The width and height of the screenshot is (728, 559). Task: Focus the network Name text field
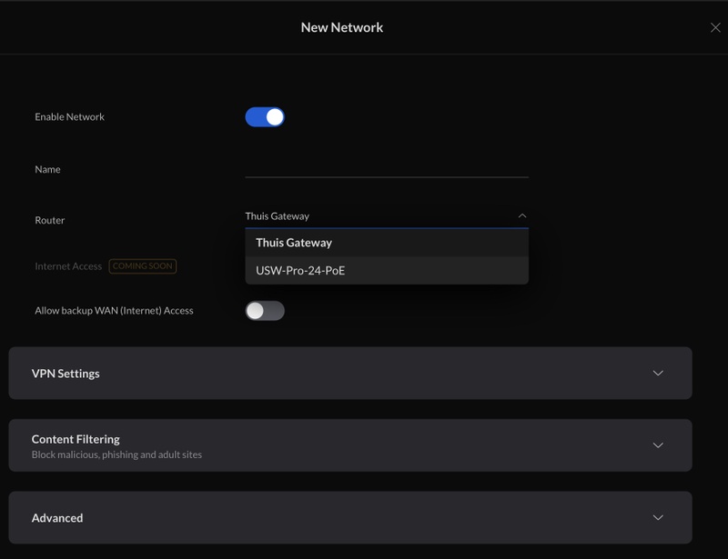(386, 168)
